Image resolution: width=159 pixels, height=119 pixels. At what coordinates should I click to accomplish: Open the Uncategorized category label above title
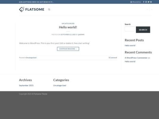68,24
